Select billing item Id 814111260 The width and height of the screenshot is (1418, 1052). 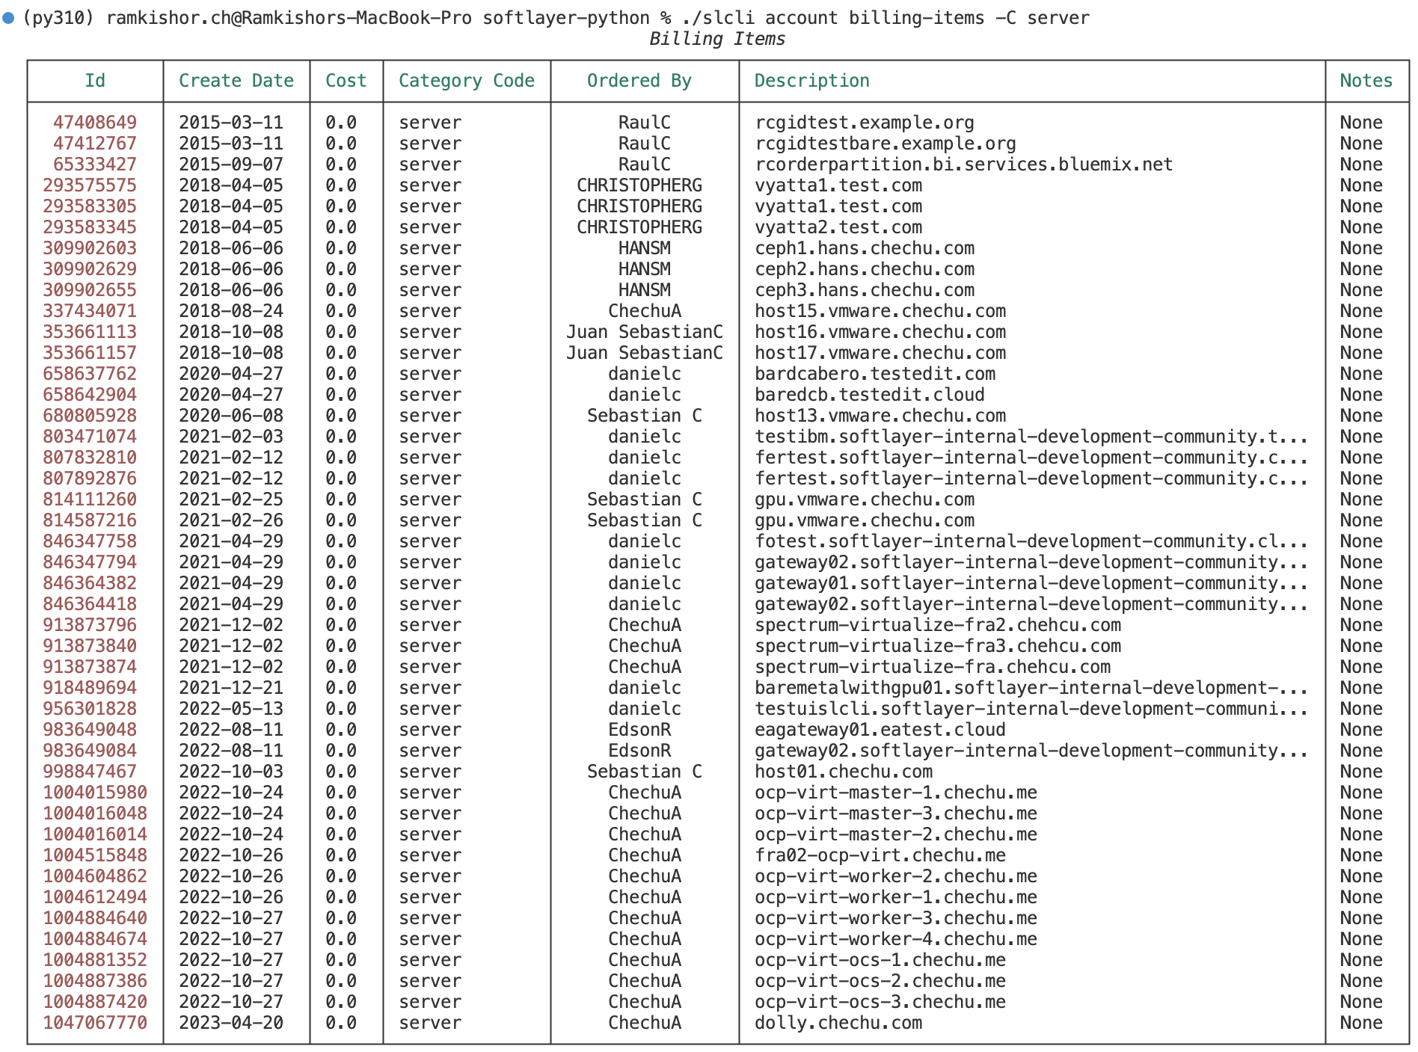(x=90, y=499)
